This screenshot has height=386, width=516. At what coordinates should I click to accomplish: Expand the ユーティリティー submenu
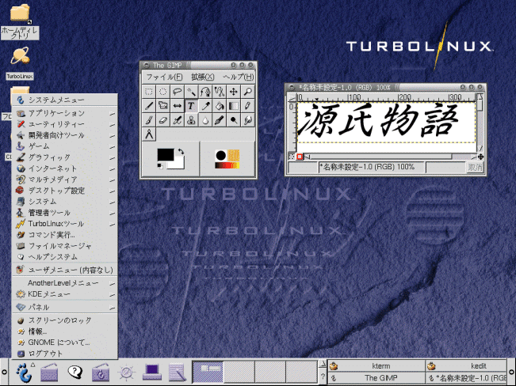pyautogui.click(x=65, y=124)
